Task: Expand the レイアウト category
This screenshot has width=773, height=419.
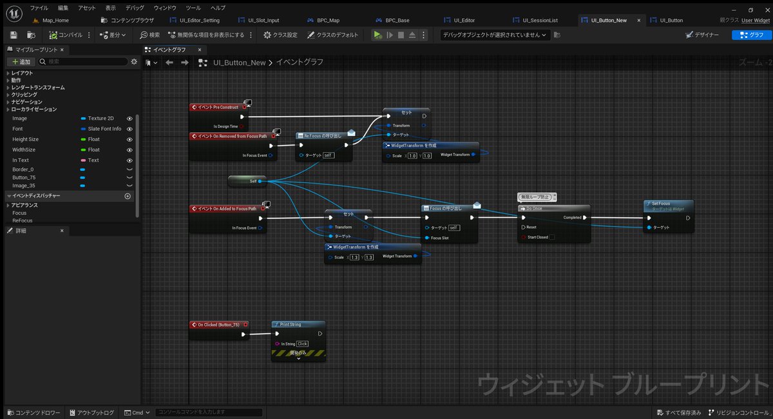Action: click(x=8, y=73)
